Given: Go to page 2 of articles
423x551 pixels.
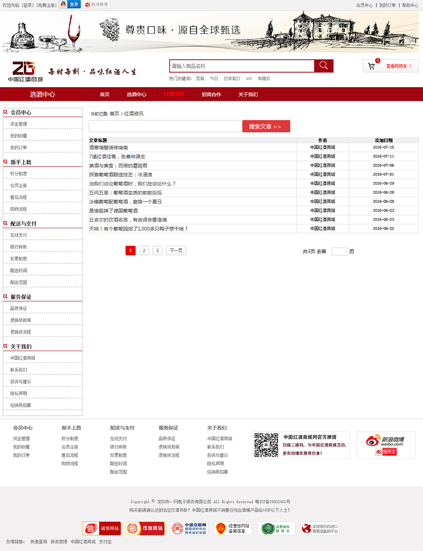Looking at the screenshot, I should point(144,251).
